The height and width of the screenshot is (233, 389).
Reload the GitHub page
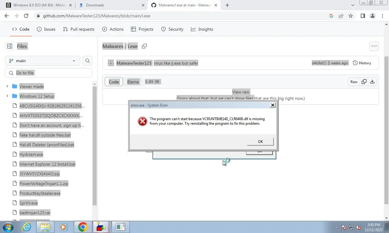pyautogui.click(x=26, y=16)
